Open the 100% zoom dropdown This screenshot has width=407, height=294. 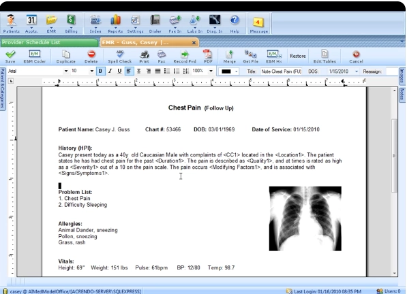pyautogui.click(x=211, y=71)
